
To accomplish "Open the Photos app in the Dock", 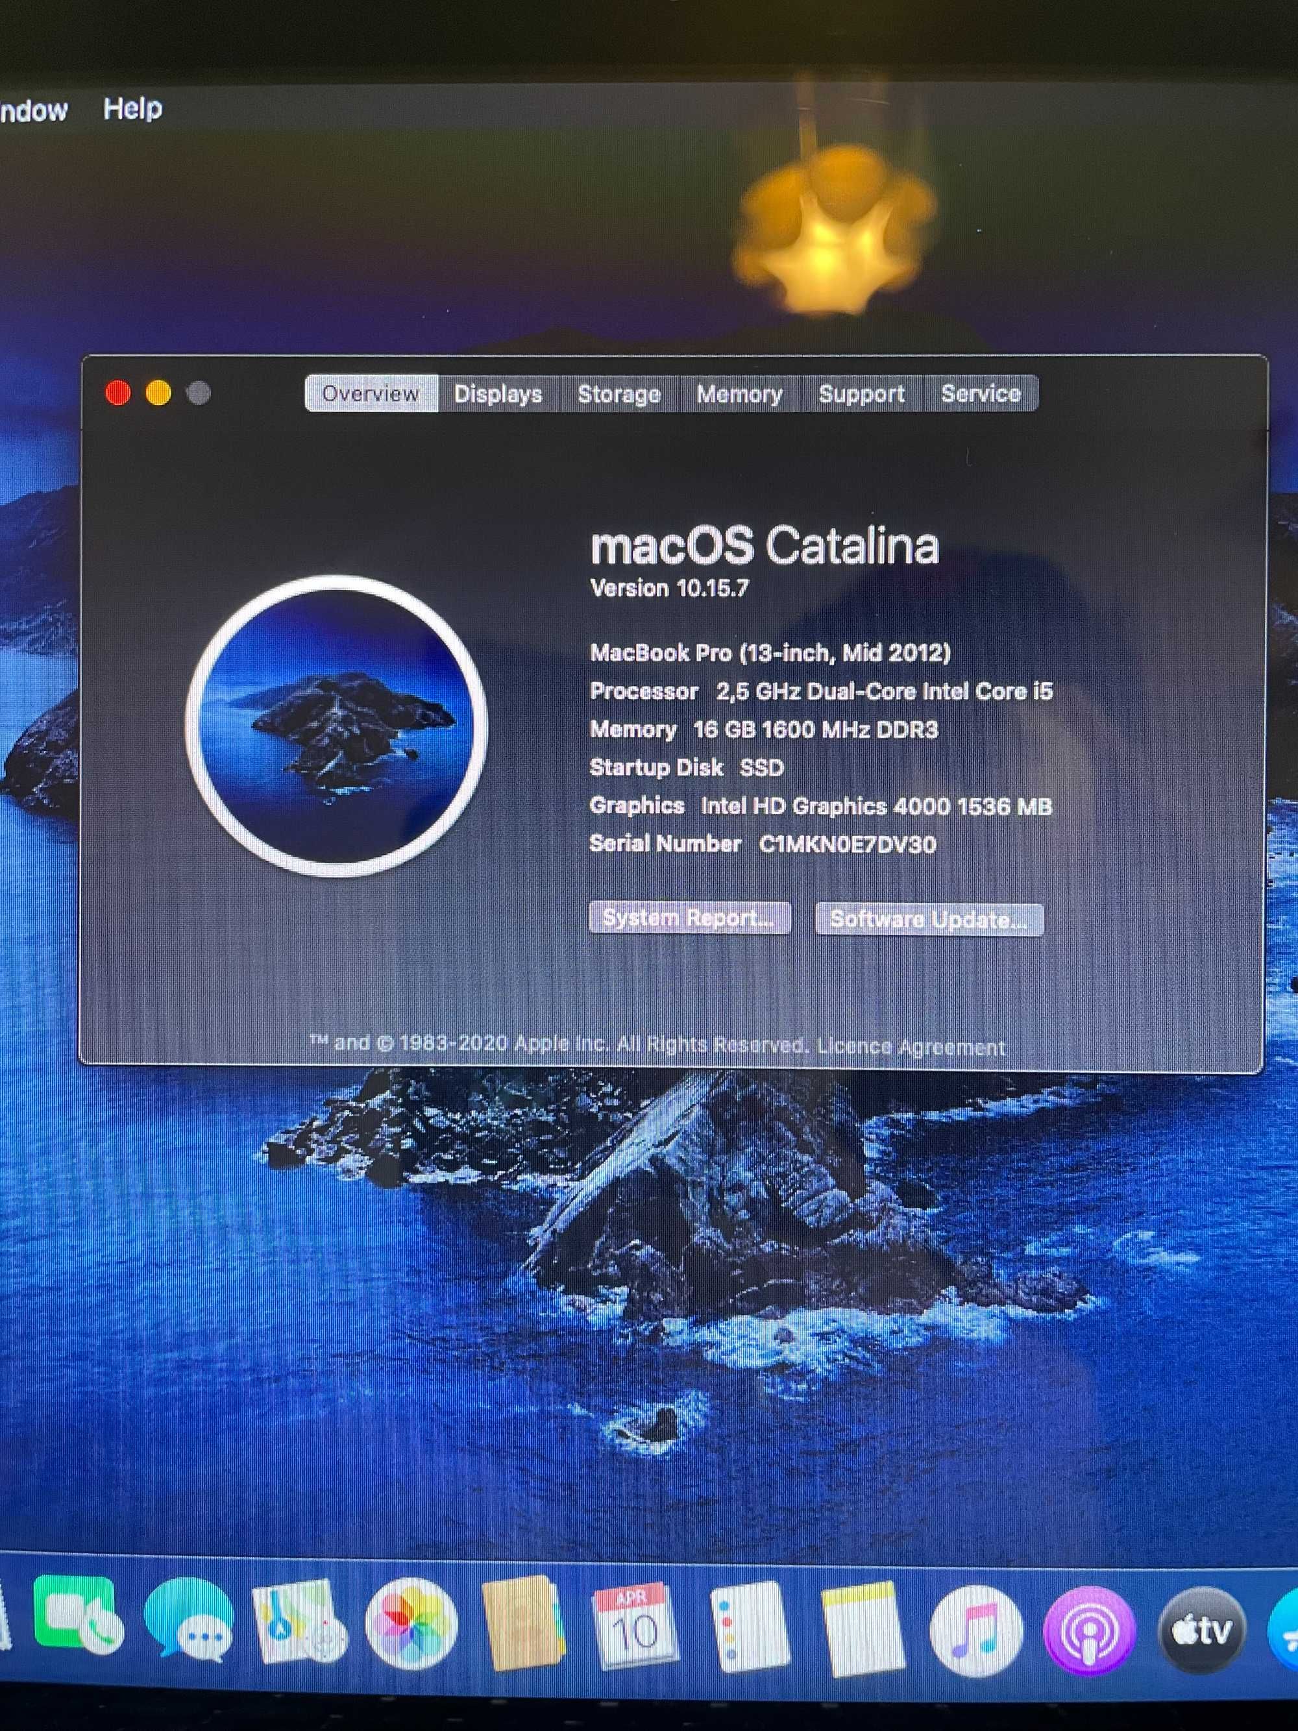I will 411,1623.
